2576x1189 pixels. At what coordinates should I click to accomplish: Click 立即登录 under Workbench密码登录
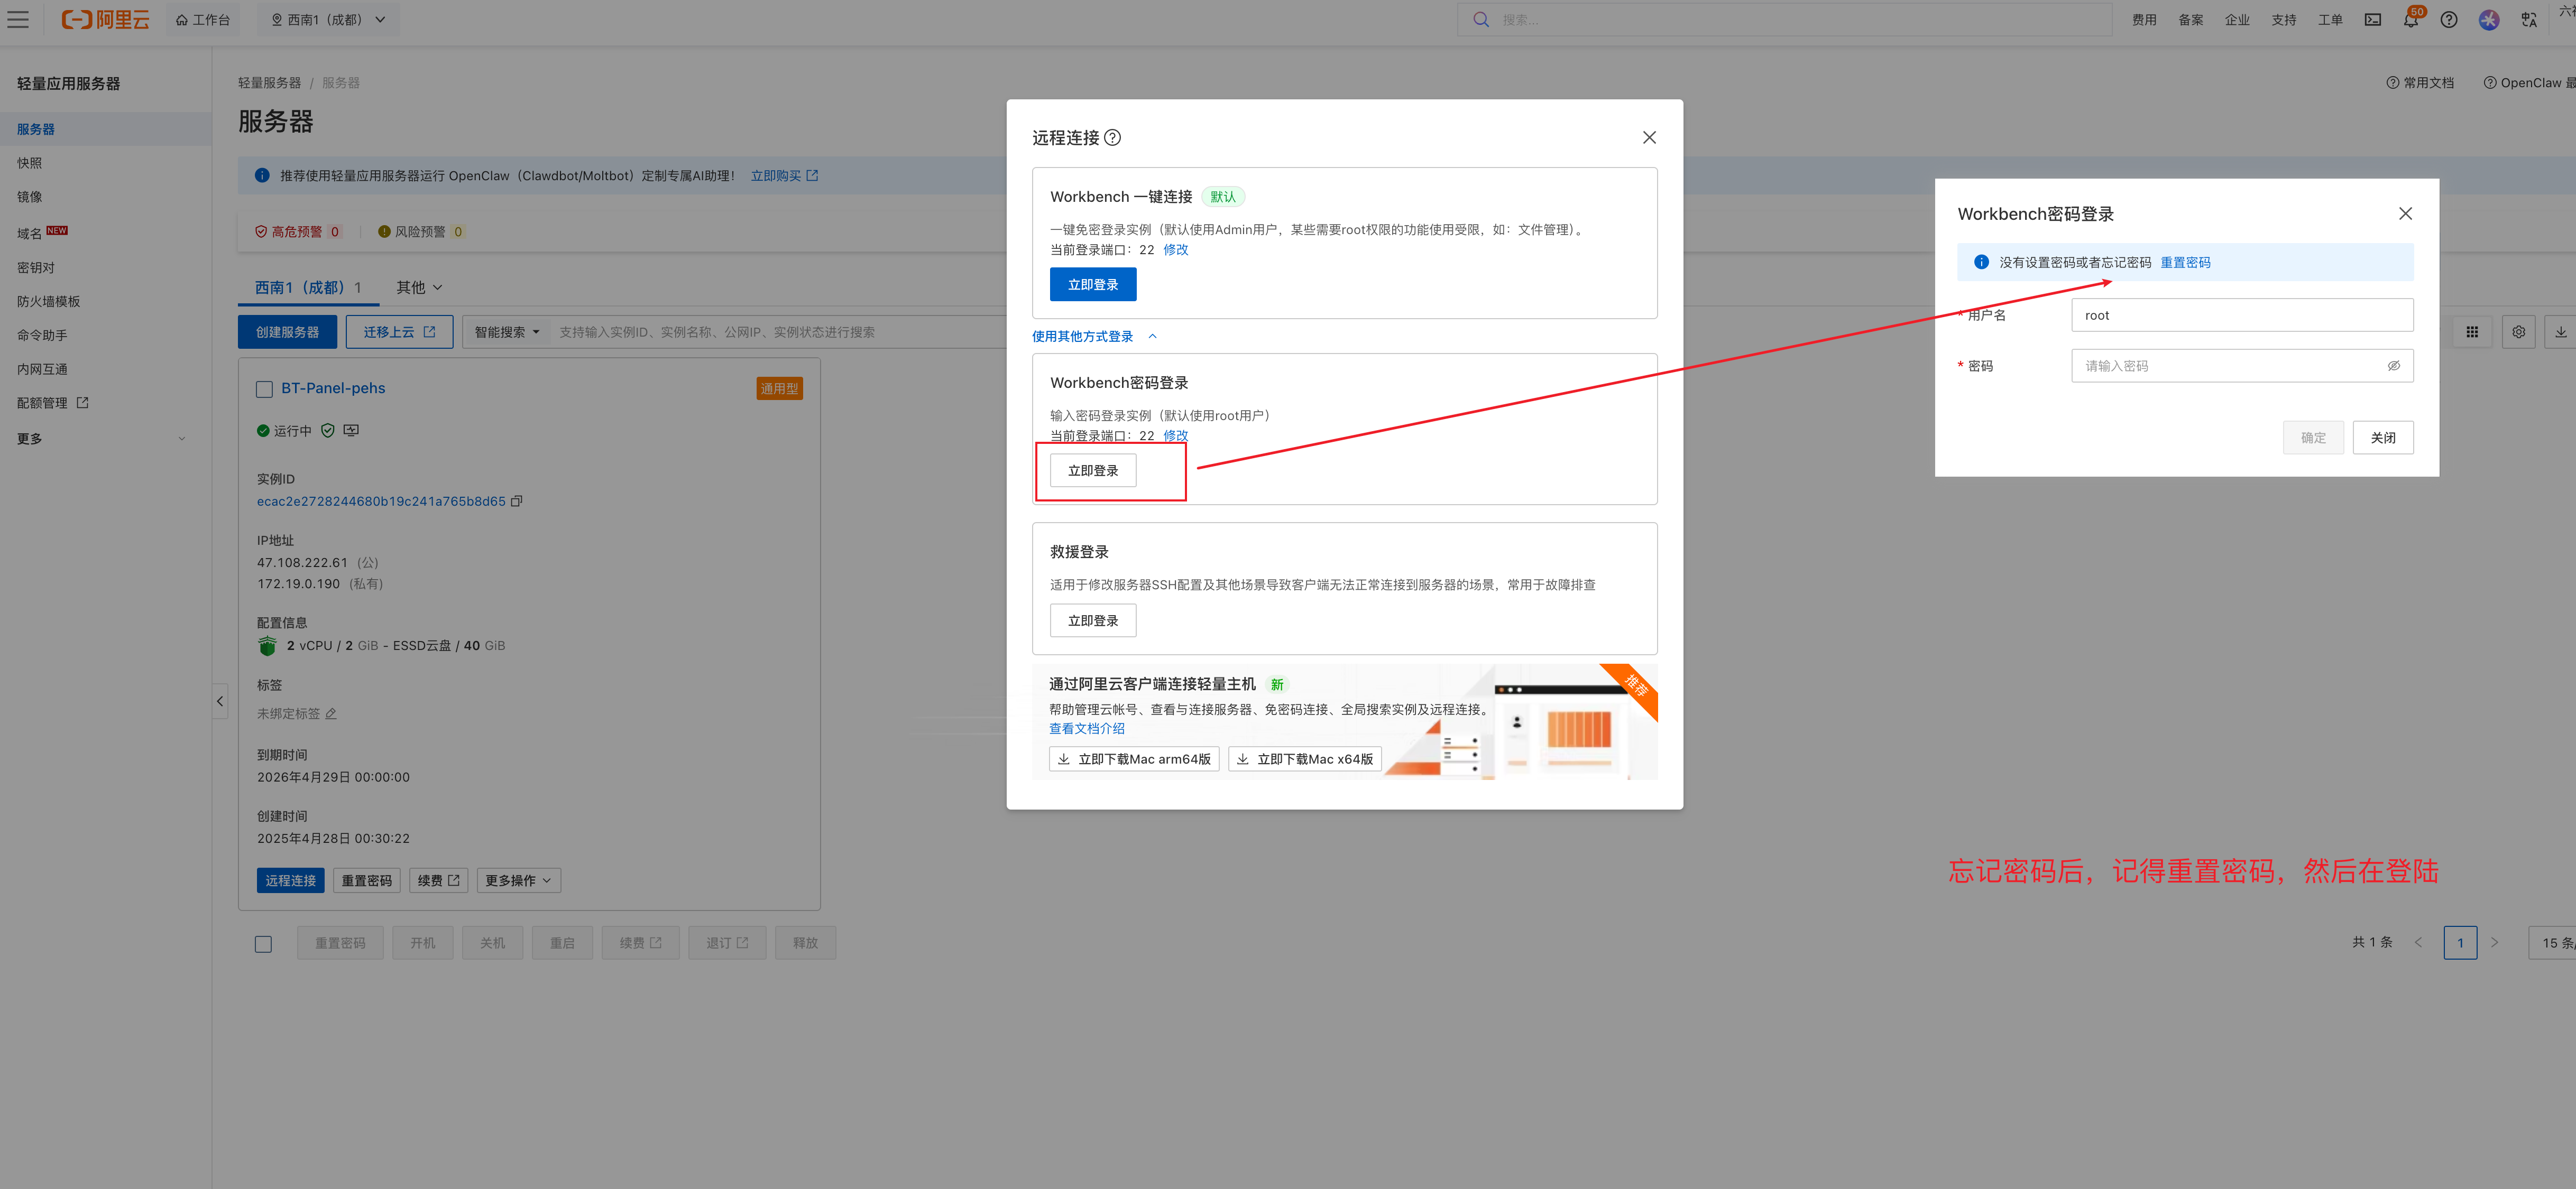point(1093,471)
